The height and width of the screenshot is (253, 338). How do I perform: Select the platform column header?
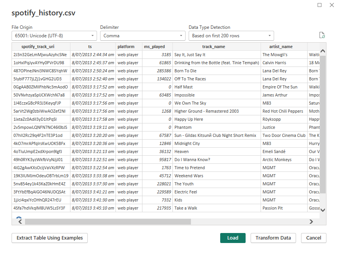(x=129, y=47)
